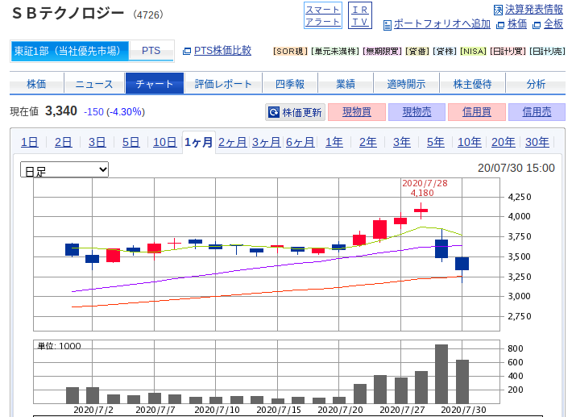Image resolution: width=572 pixels, height=417 pixels.
Task: Click the 決算発表情報 icon
Action: point(498,10)
